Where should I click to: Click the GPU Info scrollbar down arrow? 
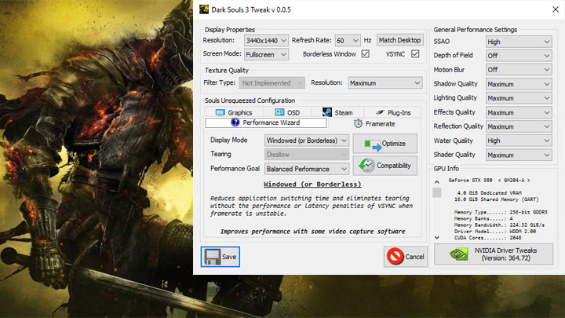coord(437,236)
